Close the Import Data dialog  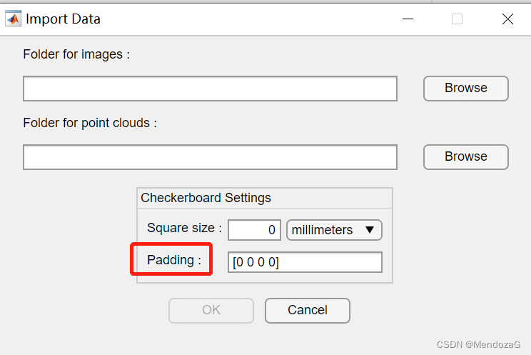click(507, 19)
